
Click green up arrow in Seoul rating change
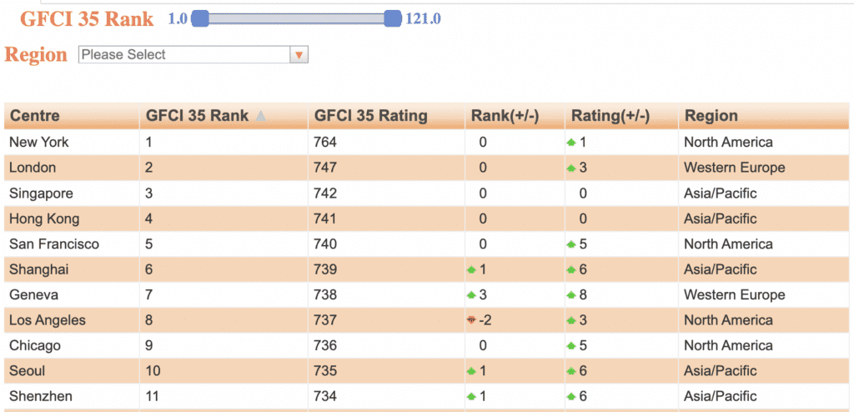pos(570,372)
